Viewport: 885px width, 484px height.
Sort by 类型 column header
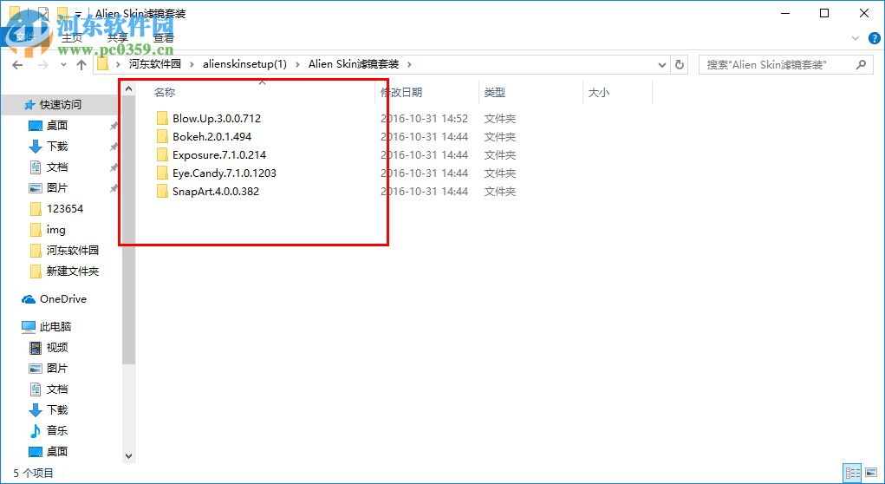(494, 93)
